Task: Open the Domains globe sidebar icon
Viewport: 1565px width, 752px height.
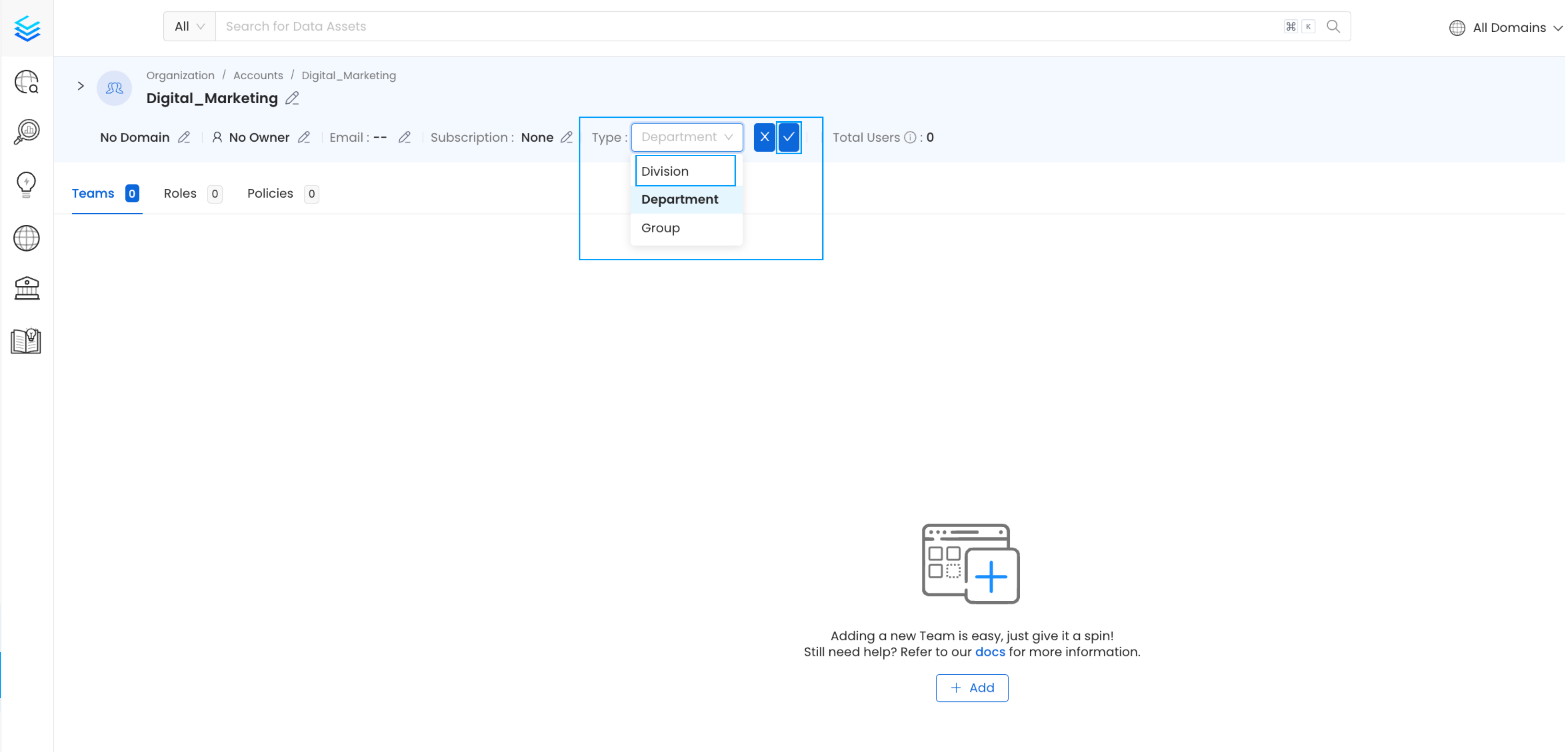Action: point(27,238)
